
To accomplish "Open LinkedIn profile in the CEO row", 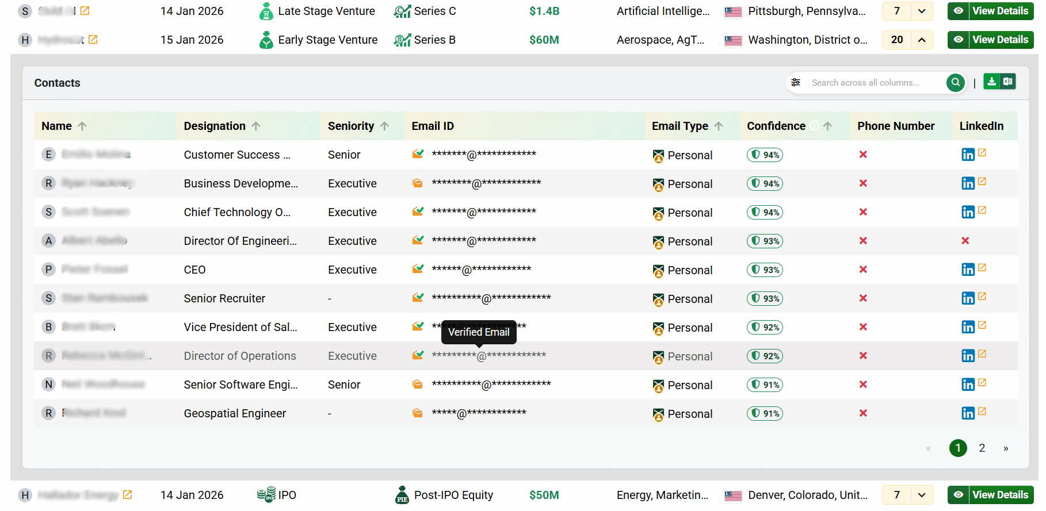I will tap(968, 270).
